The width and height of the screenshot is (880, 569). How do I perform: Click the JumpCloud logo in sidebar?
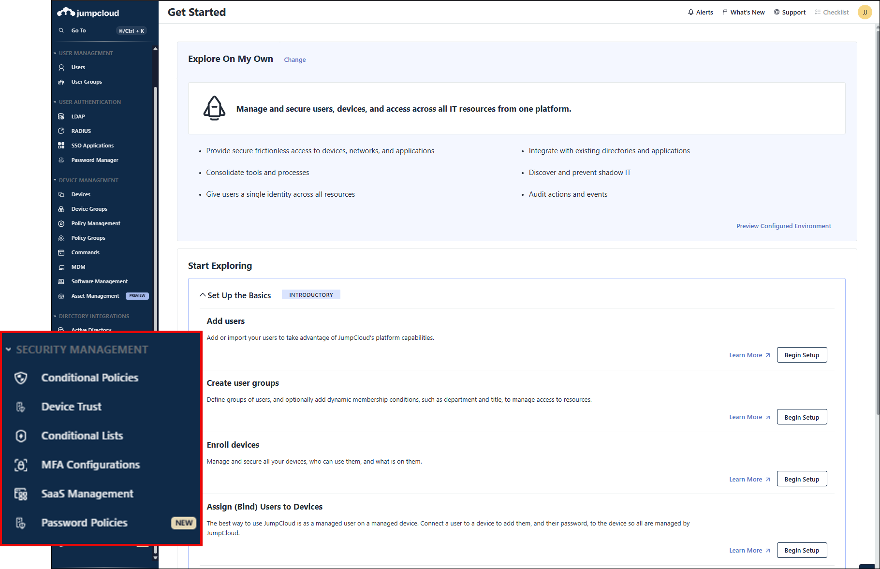pos(88,13)
